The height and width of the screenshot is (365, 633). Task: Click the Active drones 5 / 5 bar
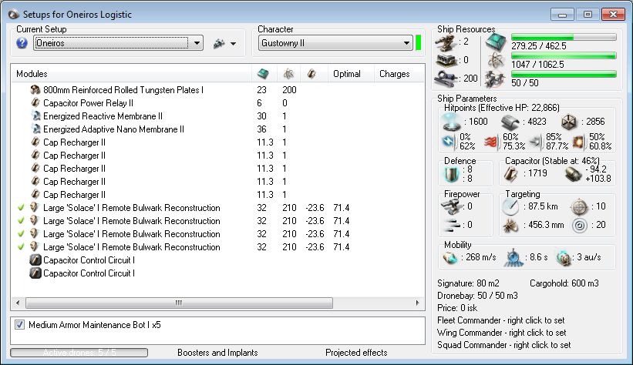[79, 353]
